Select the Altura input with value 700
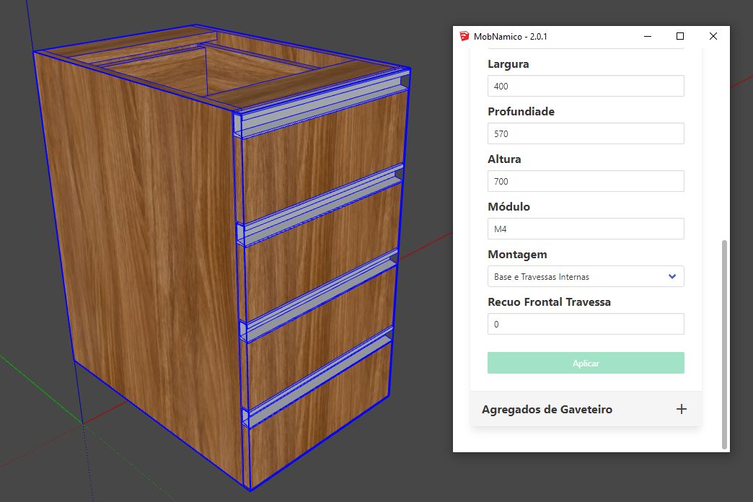This screenshot has width=753, height=502. point(585,181)
